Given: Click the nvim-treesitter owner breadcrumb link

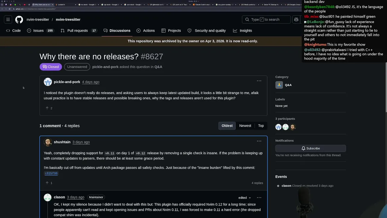Looking at the screenshot, I should [x=38, y=19].
